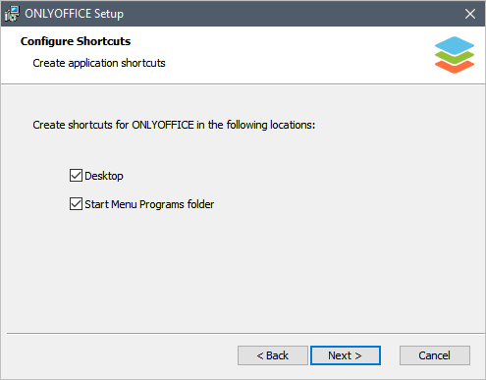Toggle the Start Menu Programs folder checkbox
Viewport: 486px width, 380px height.
76,204
